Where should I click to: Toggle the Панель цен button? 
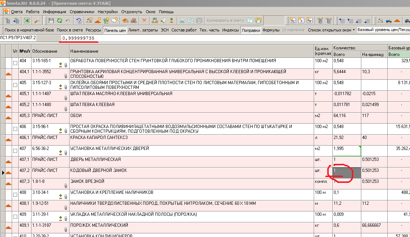pos(115,30)
